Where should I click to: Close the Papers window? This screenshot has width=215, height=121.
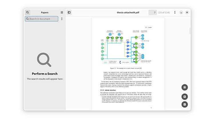[187, 12]
